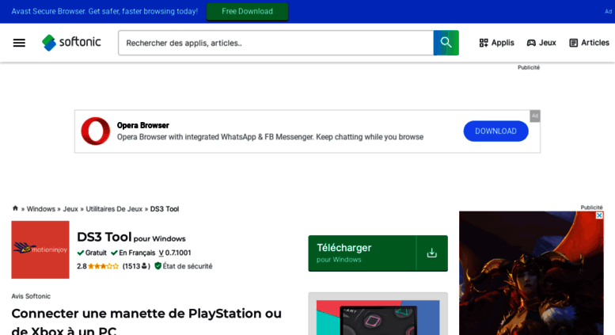Click the version V 0.7.1001 text
Screen dimensions: 615x335
tap(175, 253)
